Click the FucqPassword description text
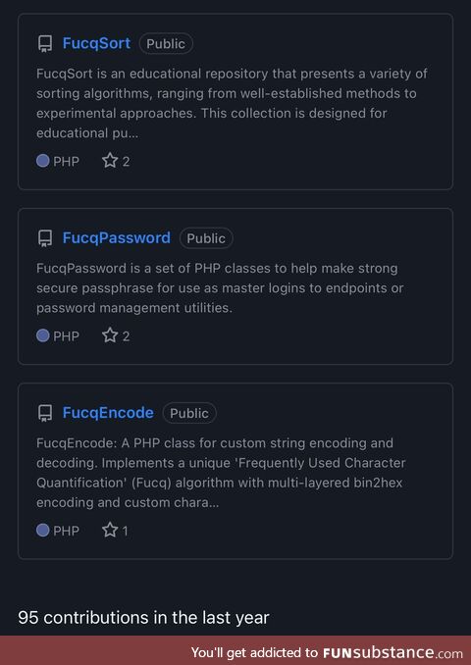471x665 pixels. coord(220,288)
